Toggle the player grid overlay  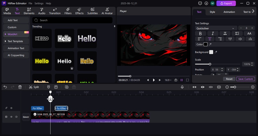pyautogui.click(x=182, y=80)
